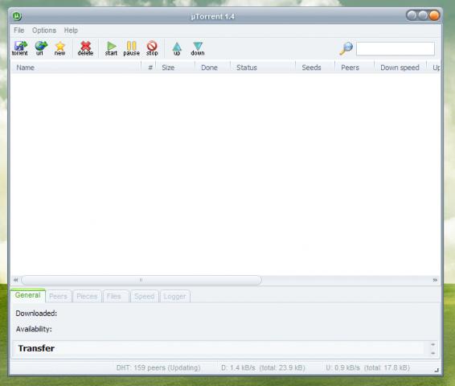This screenshot has height=386, width=455.
Task: Create new torrent with star icon
Action: click(59, 48)
